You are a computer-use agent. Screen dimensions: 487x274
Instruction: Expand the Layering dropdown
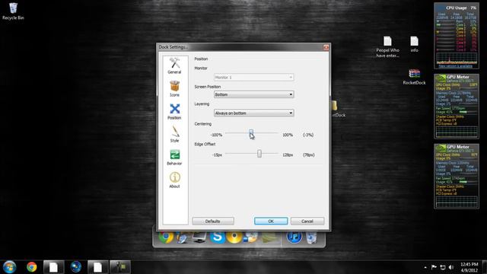click(x=253, y=113)
